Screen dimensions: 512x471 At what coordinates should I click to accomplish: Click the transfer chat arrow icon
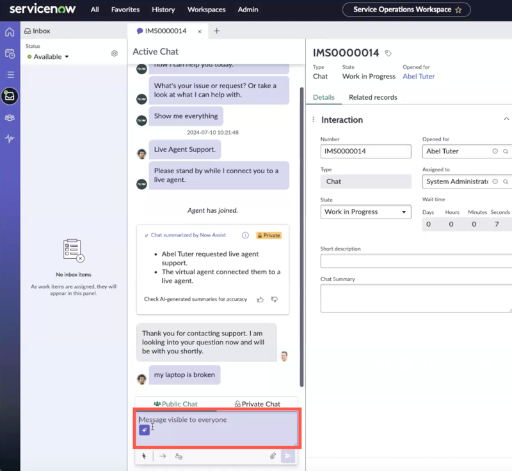tap(163, 456)
